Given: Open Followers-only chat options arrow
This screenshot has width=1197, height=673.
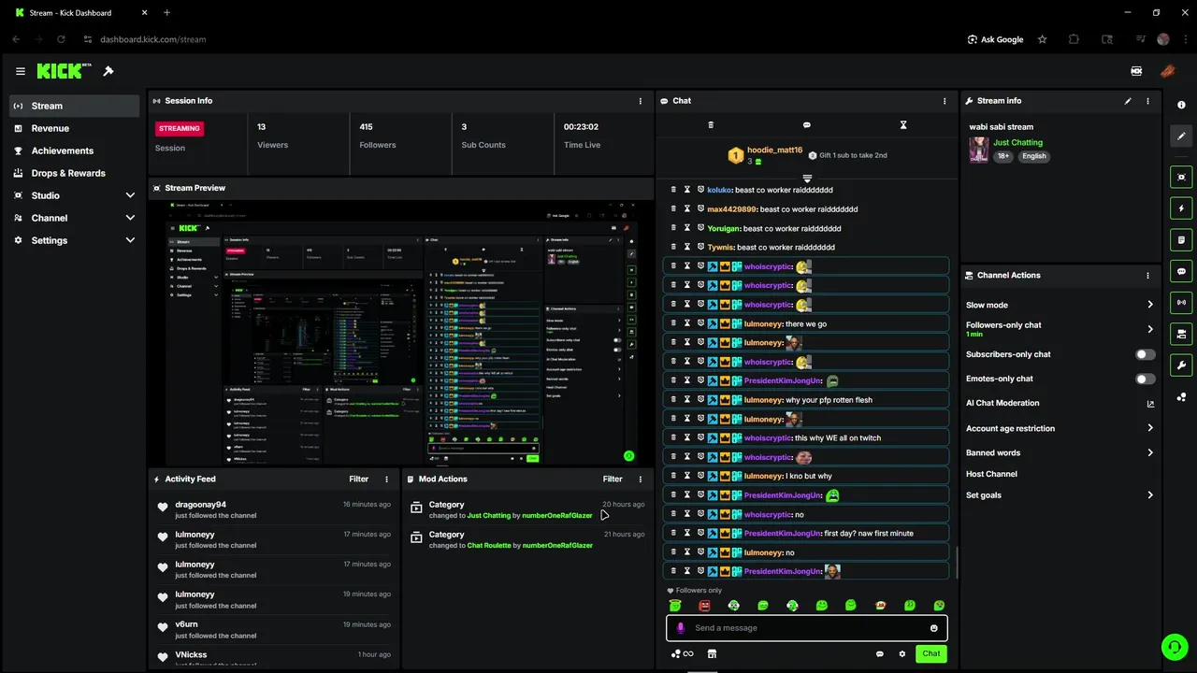Looking at the screenshot, I should click(1150, 329).
